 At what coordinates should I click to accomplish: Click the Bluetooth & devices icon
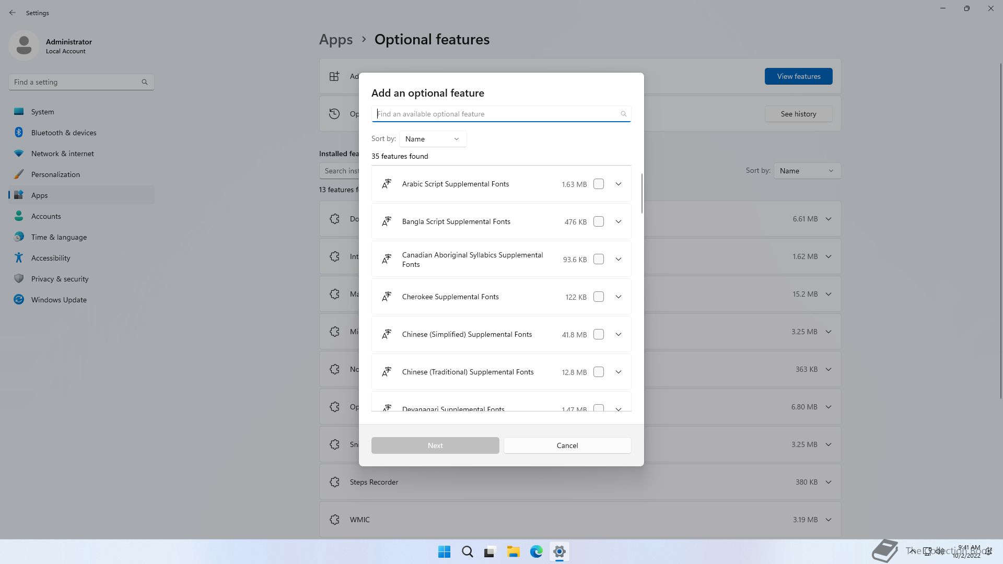point(19,133)
